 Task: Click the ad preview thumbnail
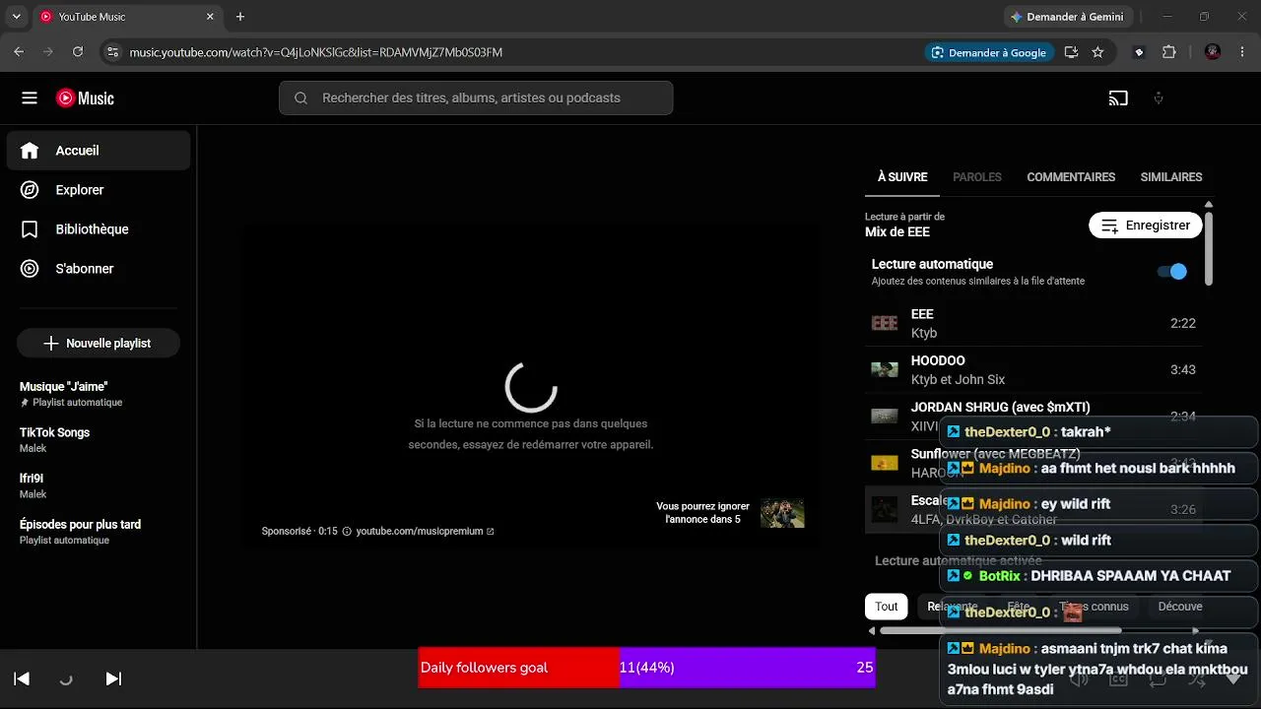coord(782,513)
